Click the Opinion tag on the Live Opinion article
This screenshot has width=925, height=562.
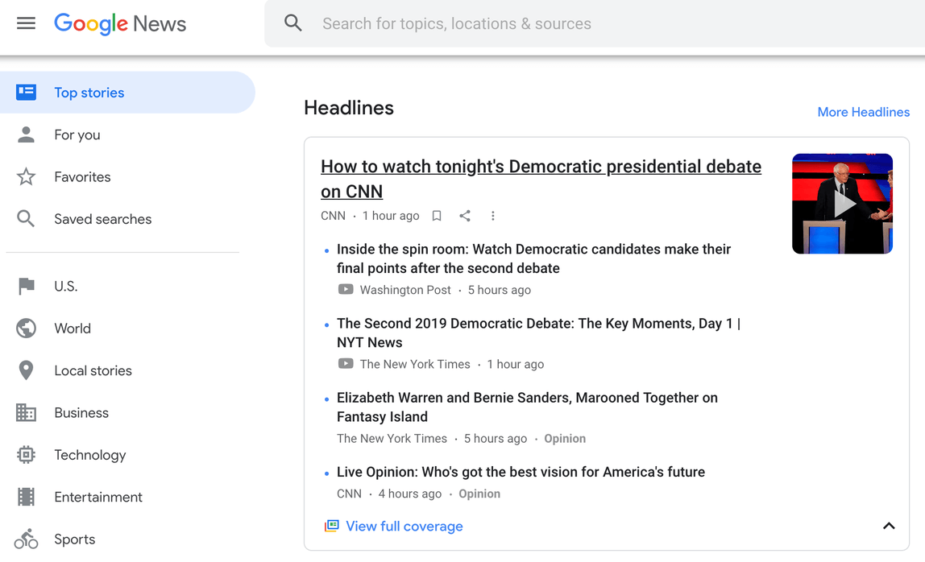coord(479,494)
